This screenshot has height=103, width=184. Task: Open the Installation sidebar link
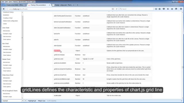pyautogui.click(x=6, y=15)
